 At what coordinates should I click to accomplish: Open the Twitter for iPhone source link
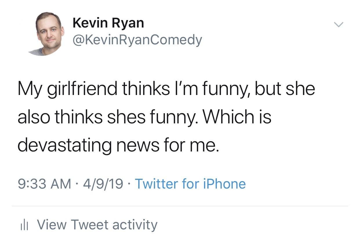190,184
